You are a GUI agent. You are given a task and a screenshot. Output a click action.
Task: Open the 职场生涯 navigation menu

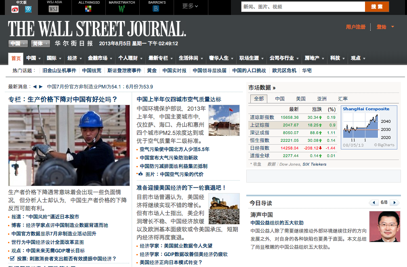click(x=249, y=58)
